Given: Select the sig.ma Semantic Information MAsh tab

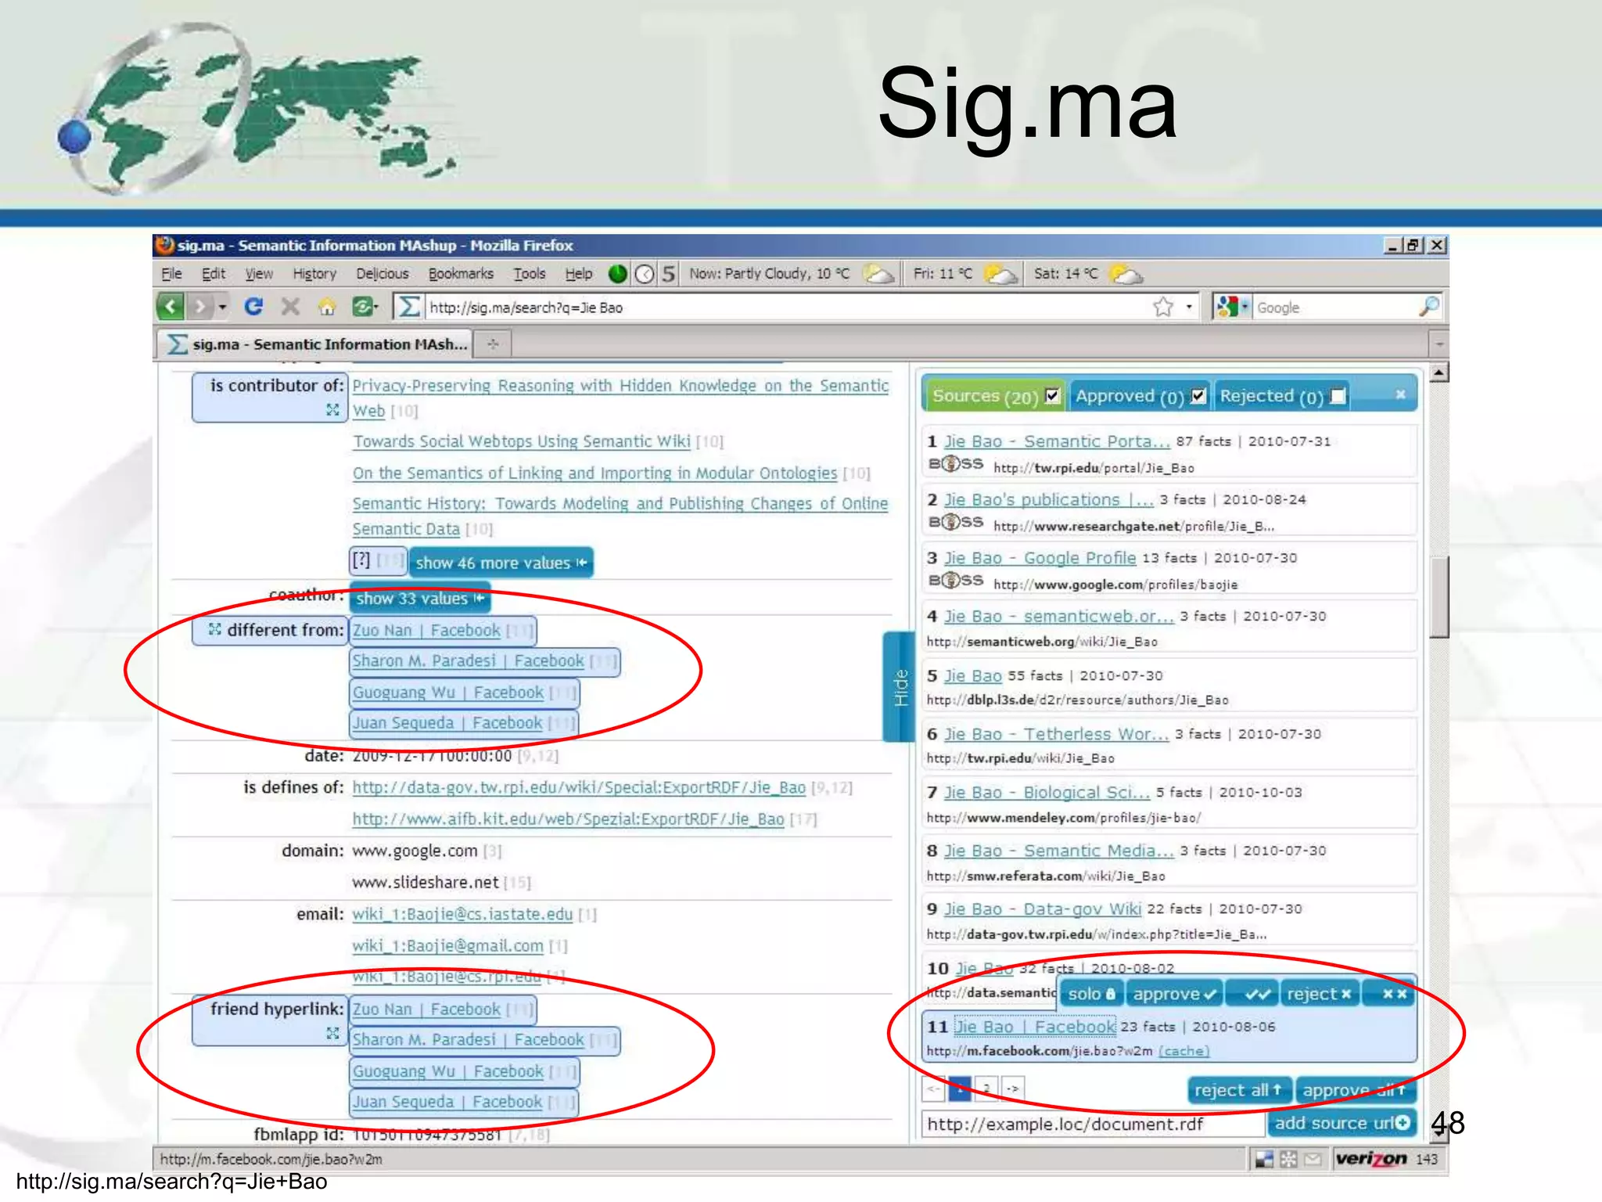Looking at the screenshot, I should [315, 344].
